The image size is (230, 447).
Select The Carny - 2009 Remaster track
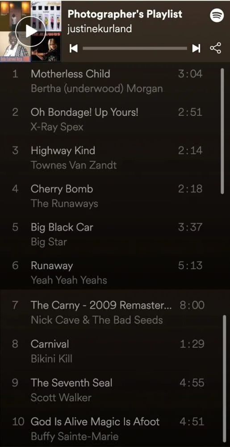[x=108, y=312]
